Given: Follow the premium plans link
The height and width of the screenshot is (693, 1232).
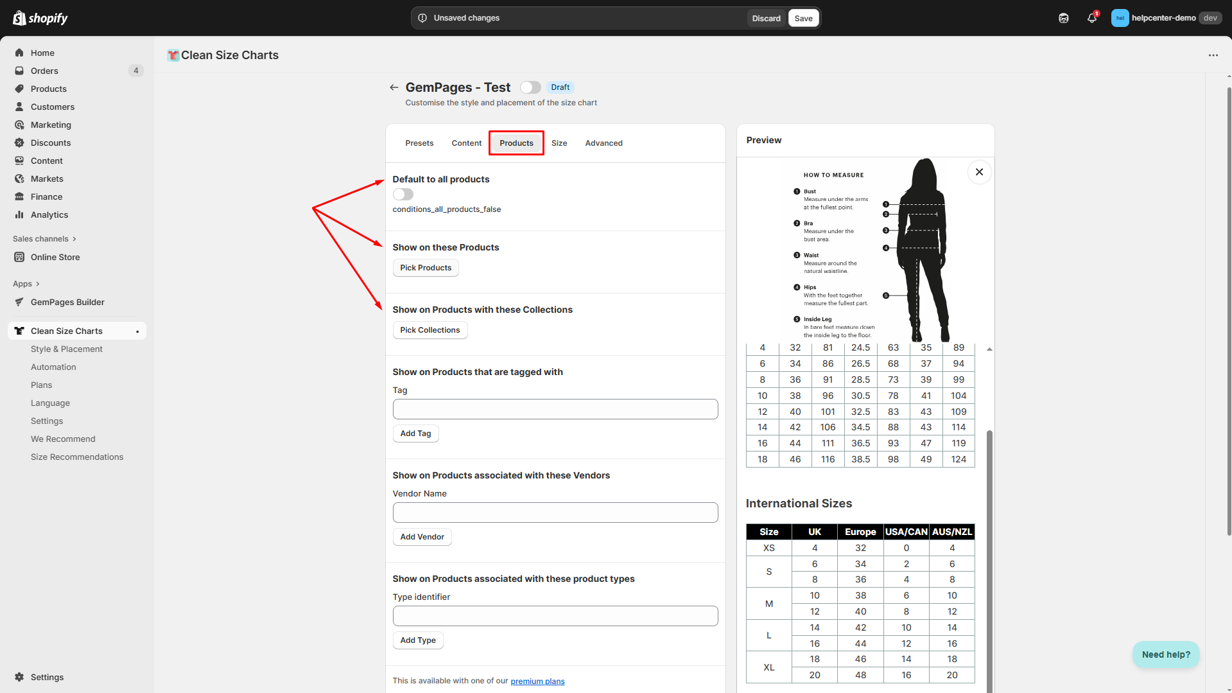Looking at the screenshot, I should [537, 681].
